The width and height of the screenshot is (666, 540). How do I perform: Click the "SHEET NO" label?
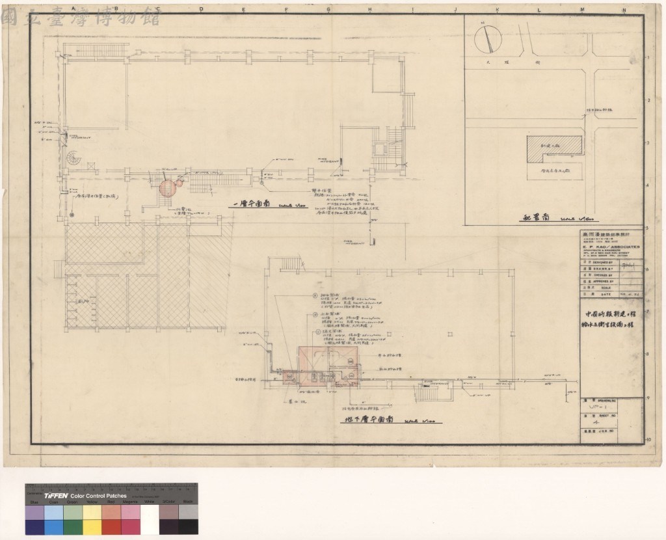pyautogui.click(x=608, y=416)
